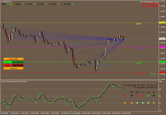Viewport: 166px width, 115px height.
Task: Click the M30 timeframe label
Action: tap(137, 92)
